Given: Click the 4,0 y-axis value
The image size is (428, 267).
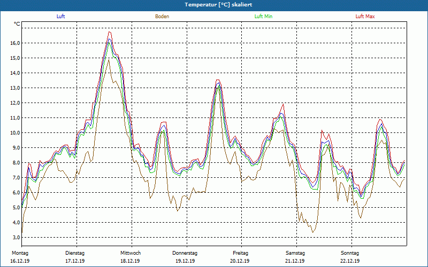Looking at the screenshot, I should [x=16, y=223].
